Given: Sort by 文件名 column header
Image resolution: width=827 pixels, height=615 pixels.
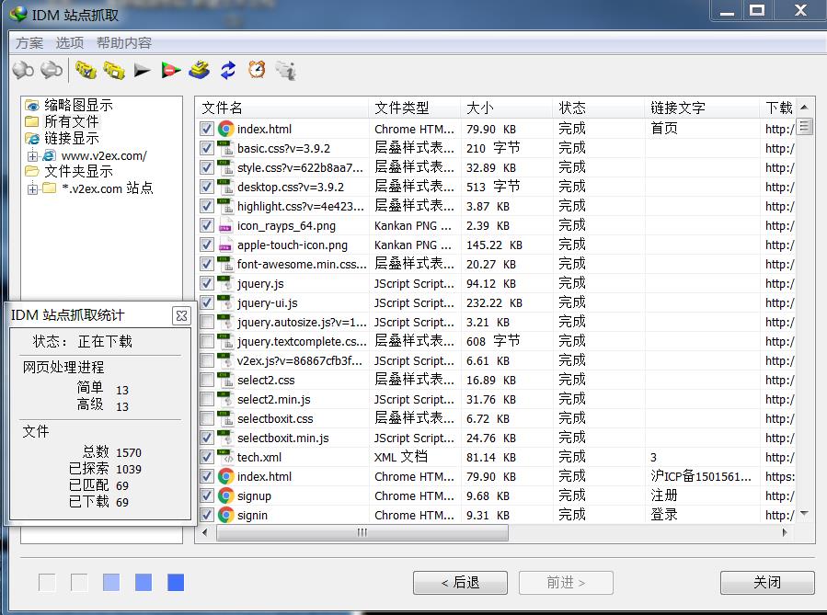Looking at the screenshot, I should (x=282, y=108).
